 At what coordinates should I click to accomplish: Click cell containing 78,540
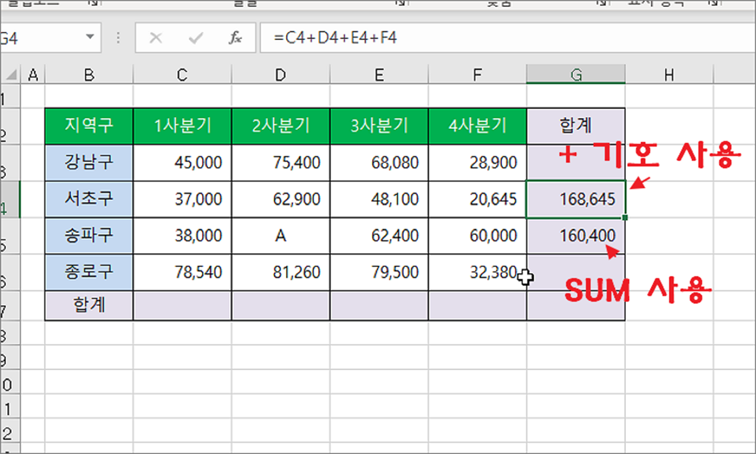click(182, 272)
